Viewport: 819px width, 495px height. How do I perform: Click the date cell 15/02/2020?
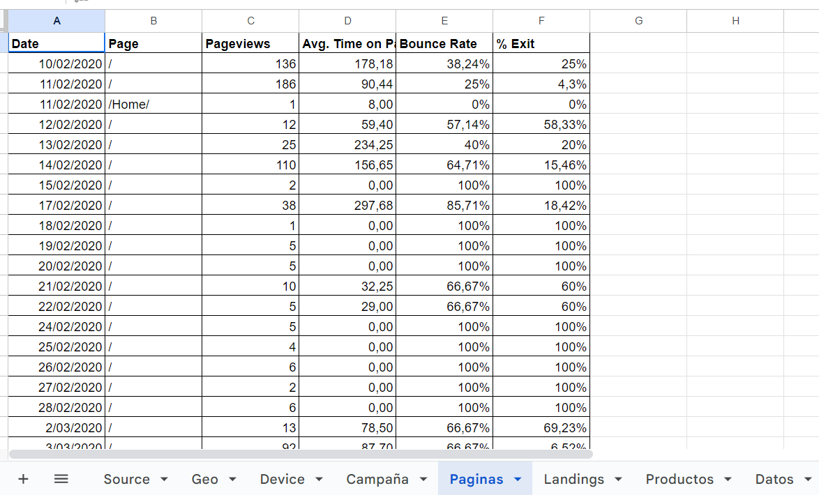(x=57, y=185)
